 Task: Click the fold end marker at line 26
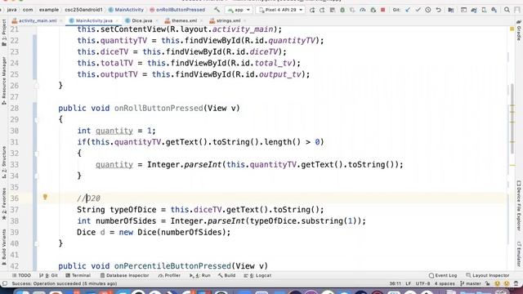click(36, 86)
